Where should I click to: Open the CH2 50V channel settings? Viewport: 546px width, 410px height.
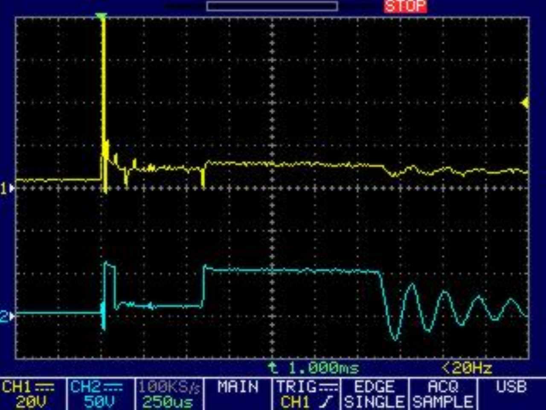pos(97,394)
